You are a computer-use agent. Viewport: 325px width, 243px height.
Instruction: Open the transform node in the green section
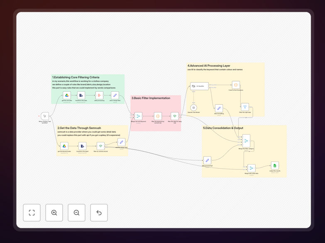[81, 96]
